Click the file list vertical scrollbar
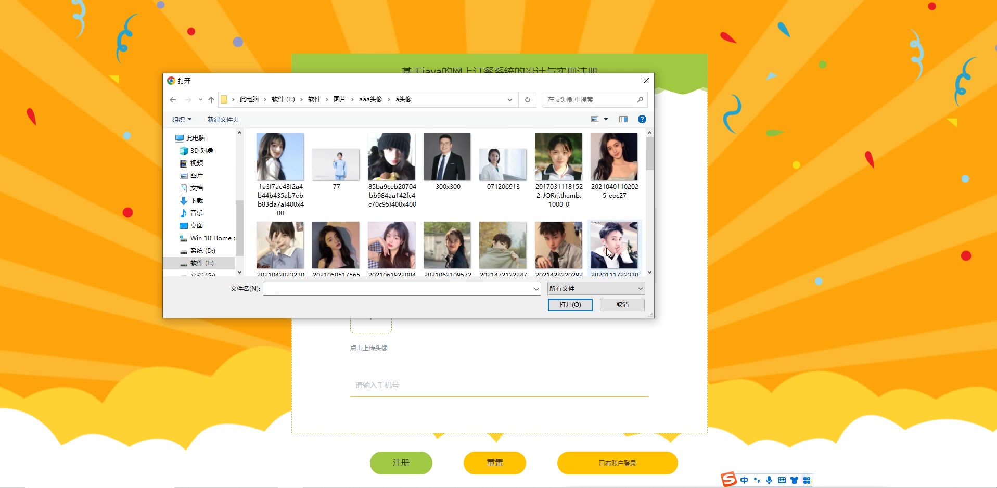 tap(649, 153)
